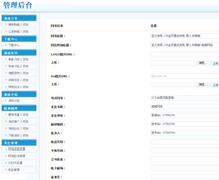Click the 网页附加标题 input field

pyautogui.click(x=185, y=45)
